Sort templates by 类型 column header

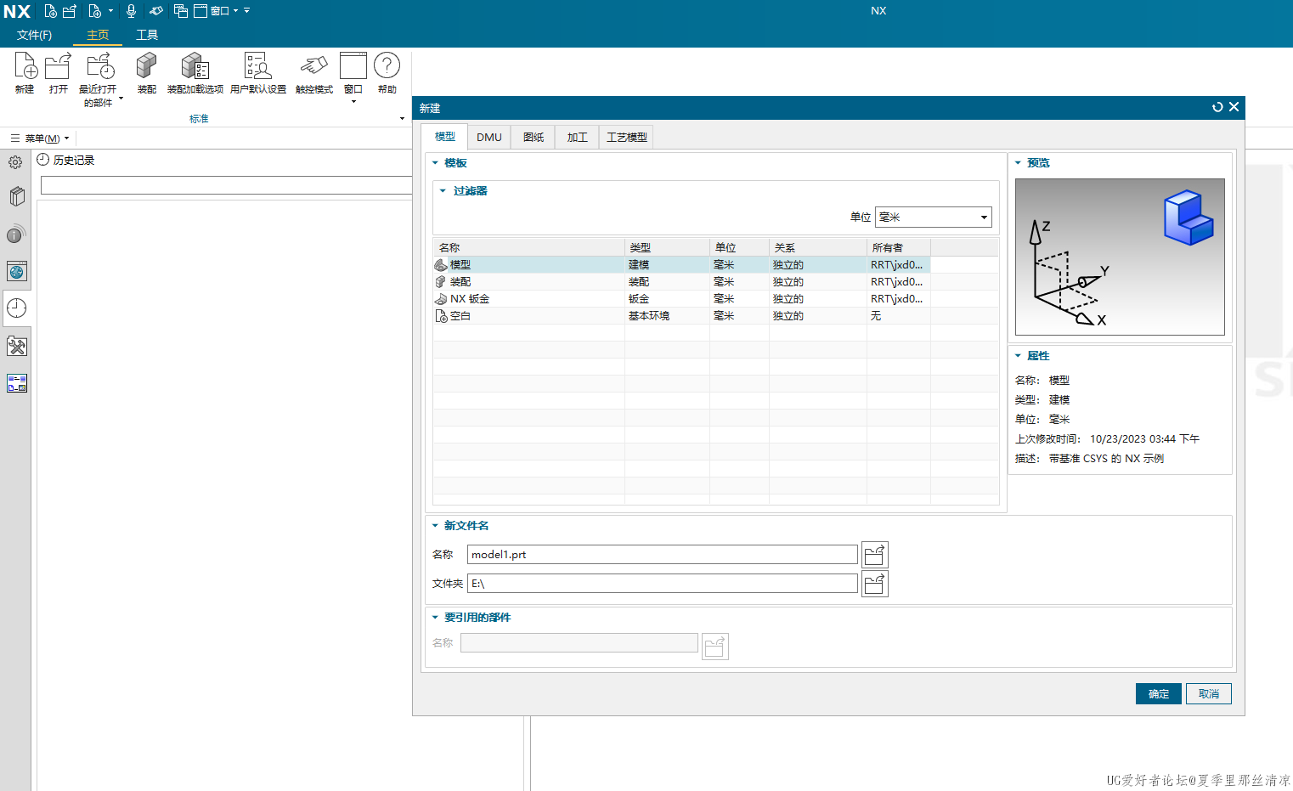click(668, 248)
